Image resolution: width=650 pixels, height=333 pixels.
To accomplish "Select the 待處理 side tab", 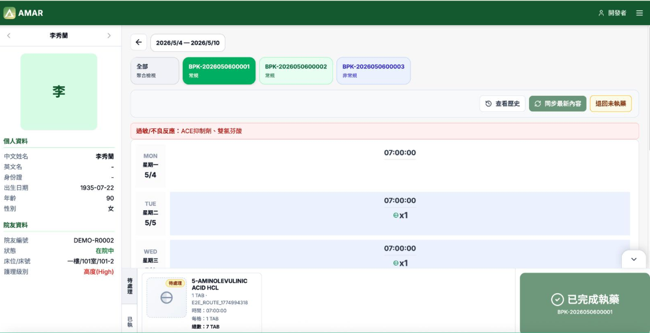I will point(130,286).
